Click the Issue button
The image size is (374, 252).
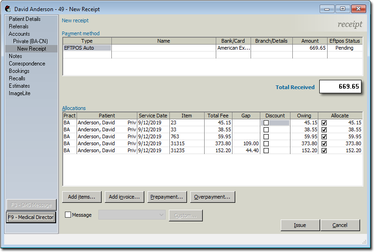(x=300, y=225)
